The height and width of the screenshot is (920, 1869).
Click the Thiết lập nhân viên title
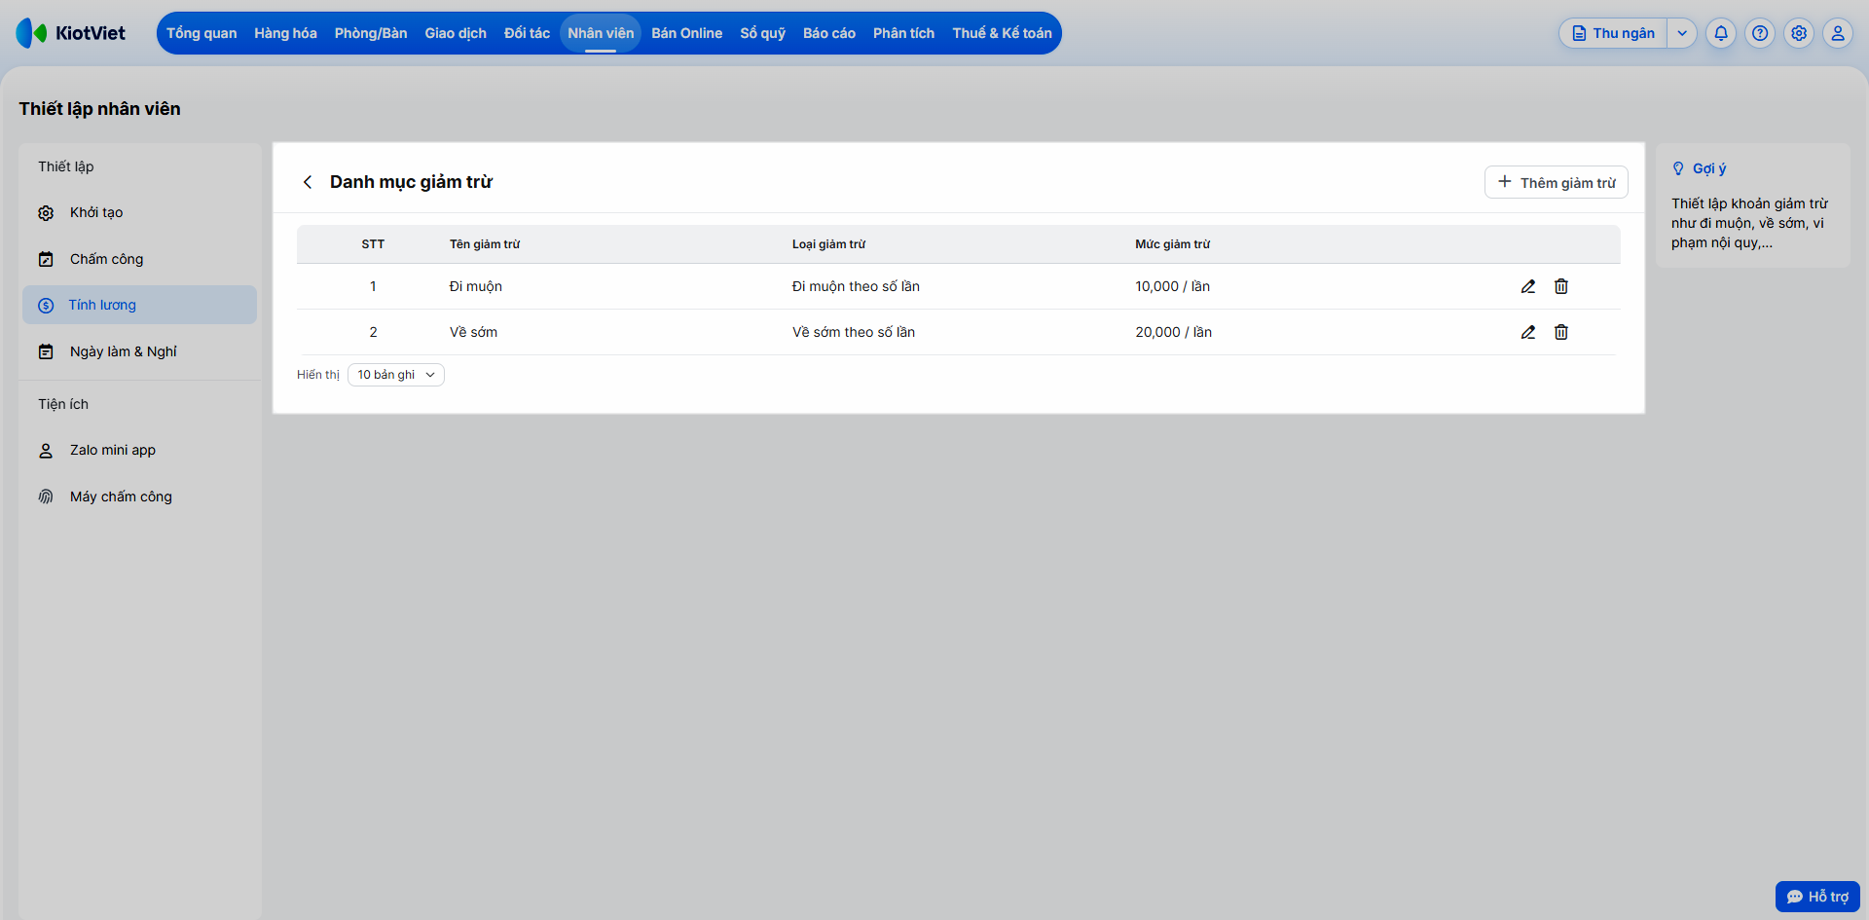point(99,109)
